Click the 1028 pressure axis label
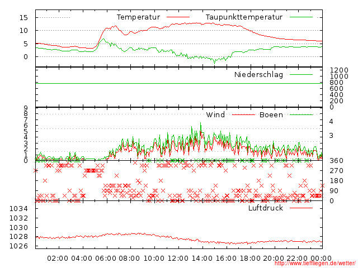This screenshot has width=358, height=268. 18,237
